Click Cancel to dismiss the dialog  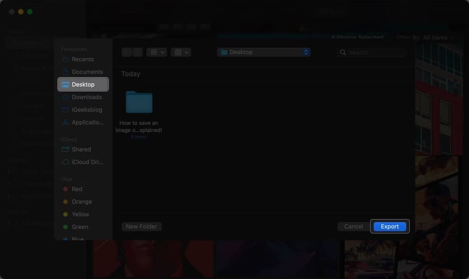tap(353, 226)
